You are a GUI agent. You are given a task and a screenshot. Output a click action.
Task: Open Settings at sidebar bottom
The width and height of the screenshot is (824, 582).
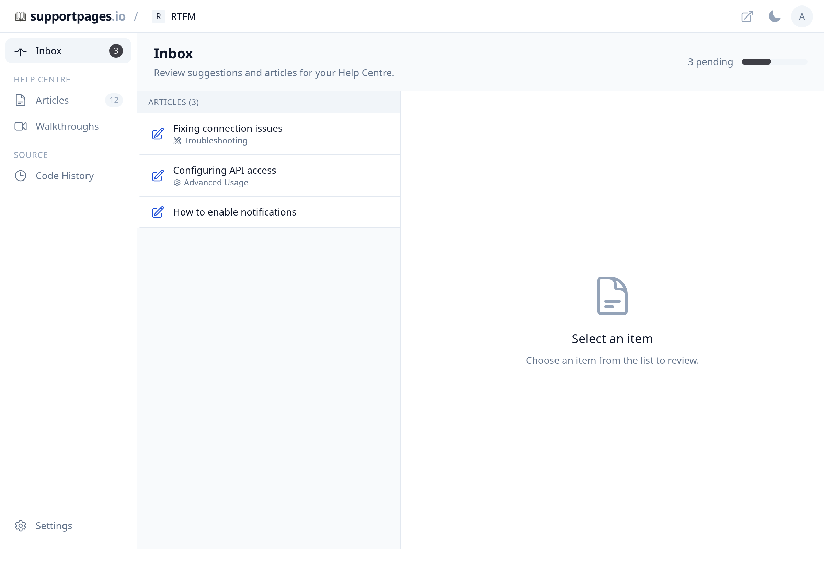[x=68, y=526]
